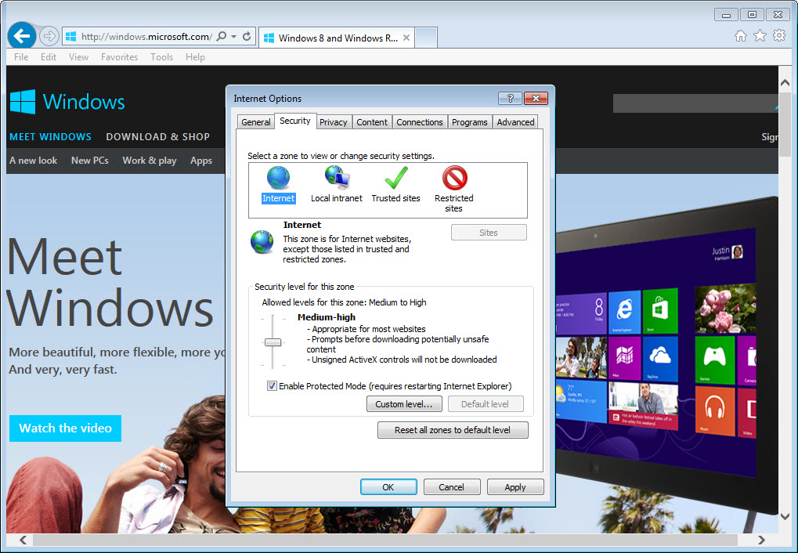The width and height of the screenshot is (798, 553).
Task: Expand address bar autocomplete dropdown arrow
Action: [233, 36]
